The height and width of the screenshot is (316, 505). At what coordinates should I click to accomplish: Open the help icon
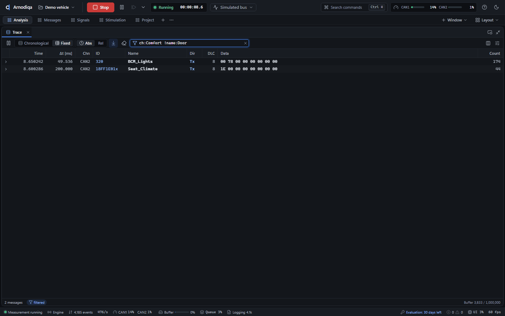click(x=484, y=7)
